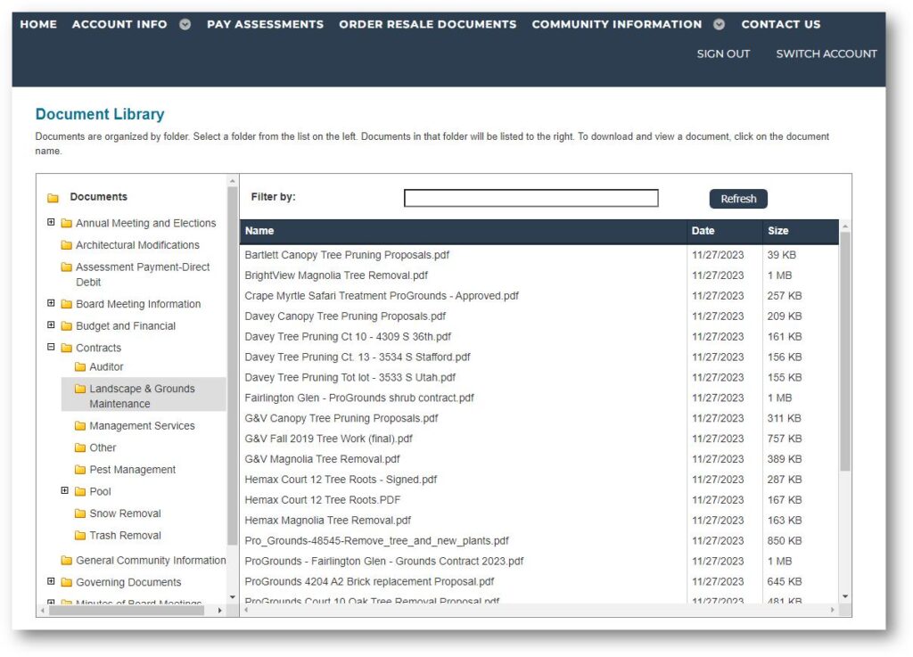Screen dimensions: 913x657
Task: Expand the Governing Documents folder
Action: 51,581
